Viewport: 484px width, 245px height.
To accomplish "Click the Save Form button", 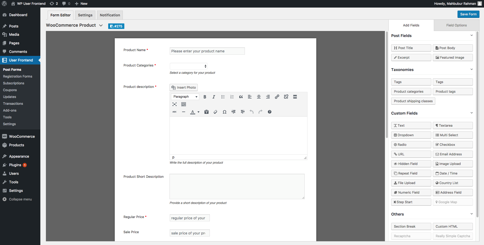I will point(468,14).
